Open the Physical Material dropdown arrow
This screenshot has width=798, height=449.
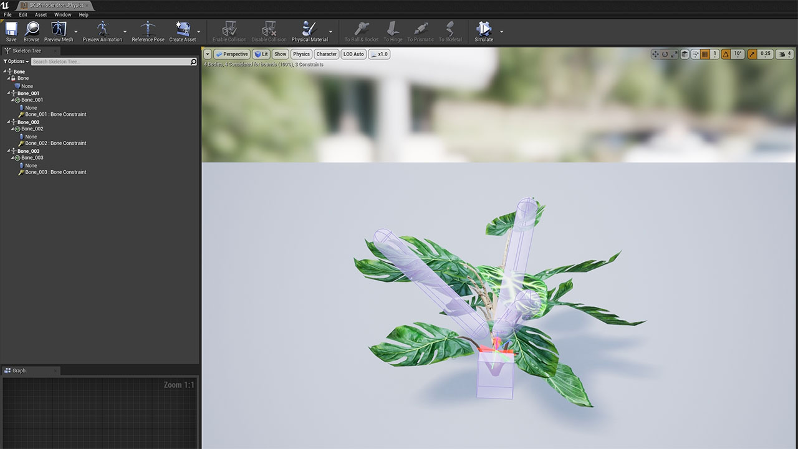click(x=331, y=32)
